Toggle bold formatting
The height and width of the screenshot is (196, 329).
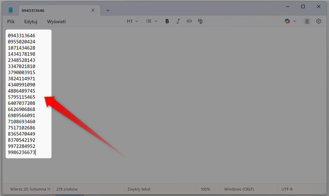tap(167, 21)
